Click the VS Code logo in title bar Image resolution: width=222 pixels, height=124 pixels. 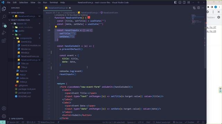coord(3,2)
